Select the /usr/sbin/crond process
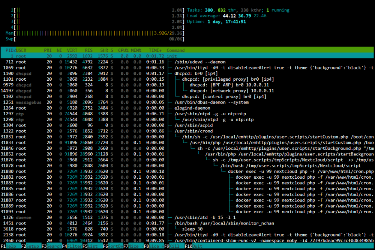 tap(187, 131)
